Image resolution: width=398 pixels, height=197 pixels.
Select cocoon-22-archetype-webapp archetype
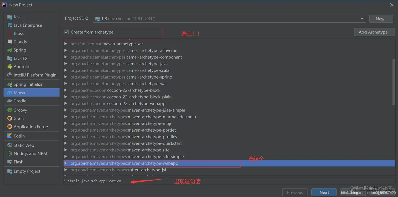pos(229,103)
